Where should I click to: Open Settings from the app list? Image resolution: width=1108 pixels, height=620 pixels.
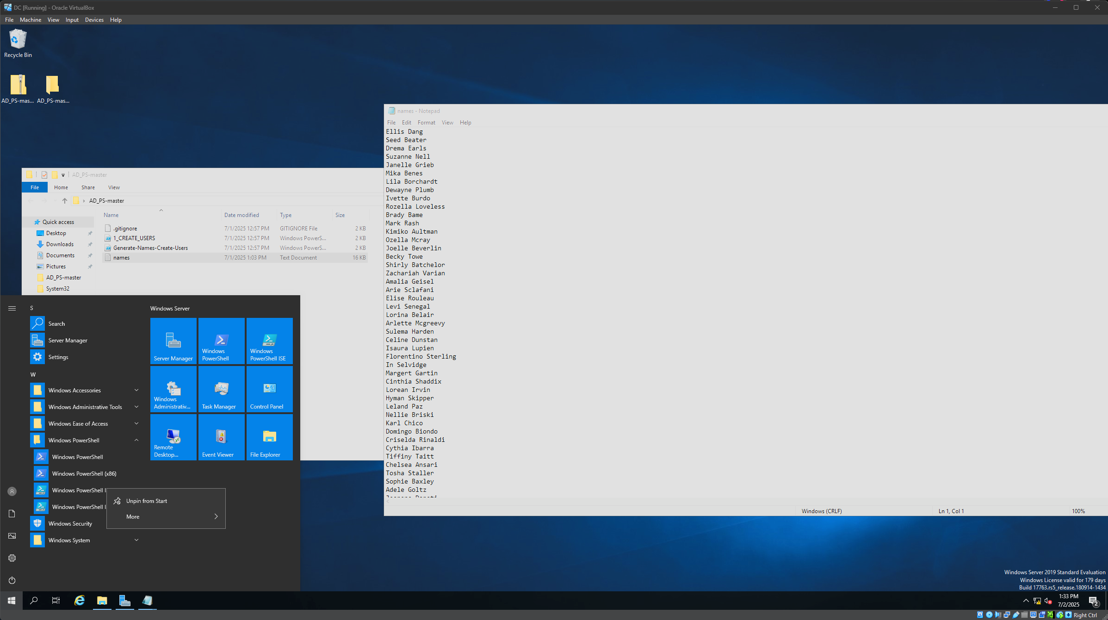[86, 357]
